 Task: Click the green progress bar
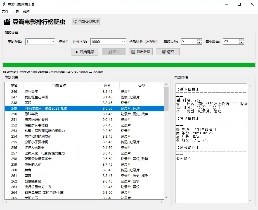[129, 65]
